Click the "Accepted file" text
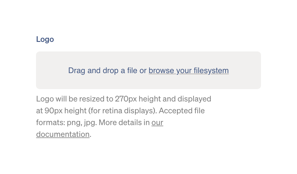This screenshot has width=297, height=174. point(182,111)
